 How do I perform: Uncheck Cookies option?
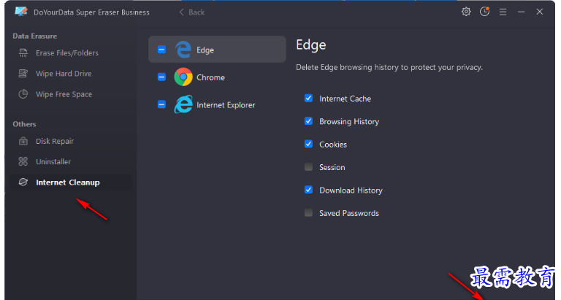tap(308, 144)
